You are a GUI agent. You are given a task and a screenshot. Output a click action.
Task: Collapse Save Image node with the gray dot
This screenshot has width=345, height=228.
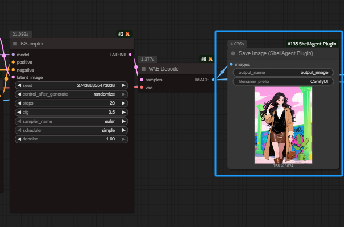234,53
